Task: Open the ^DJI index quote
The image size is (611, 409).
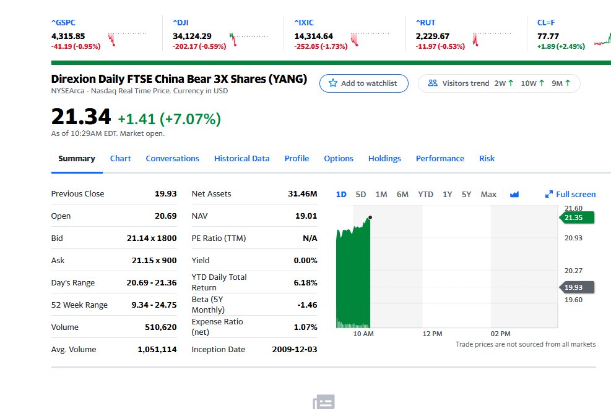Action: click(181, 22)
